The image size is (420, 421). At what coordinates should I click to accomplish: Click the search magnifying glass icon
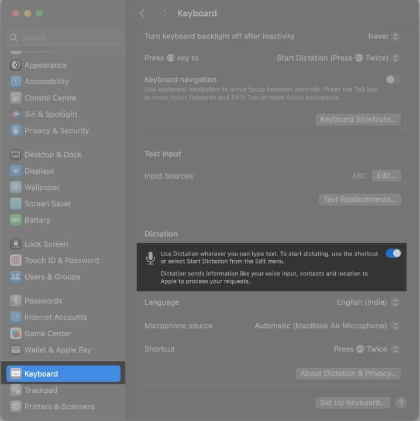(13, 37)
